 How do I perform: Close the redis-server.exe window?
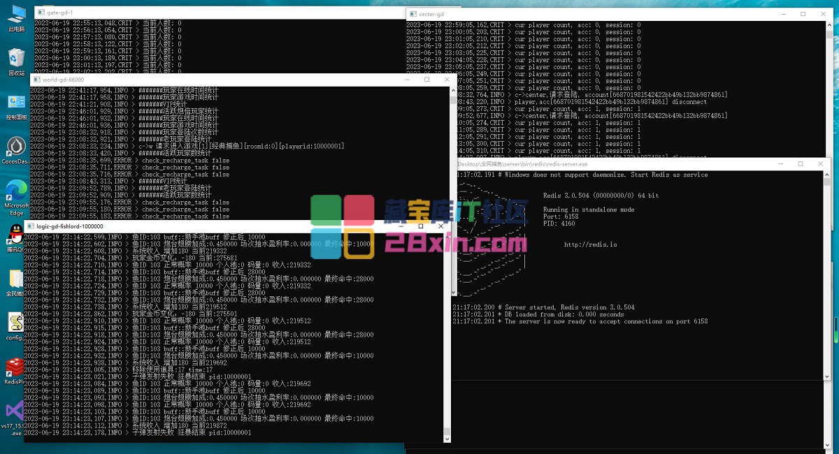(x=820, y=163)
